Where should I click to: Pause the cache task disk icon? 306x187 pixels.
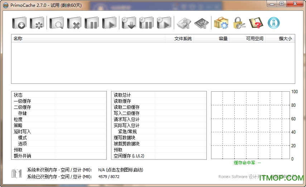[x=91, y=23]
